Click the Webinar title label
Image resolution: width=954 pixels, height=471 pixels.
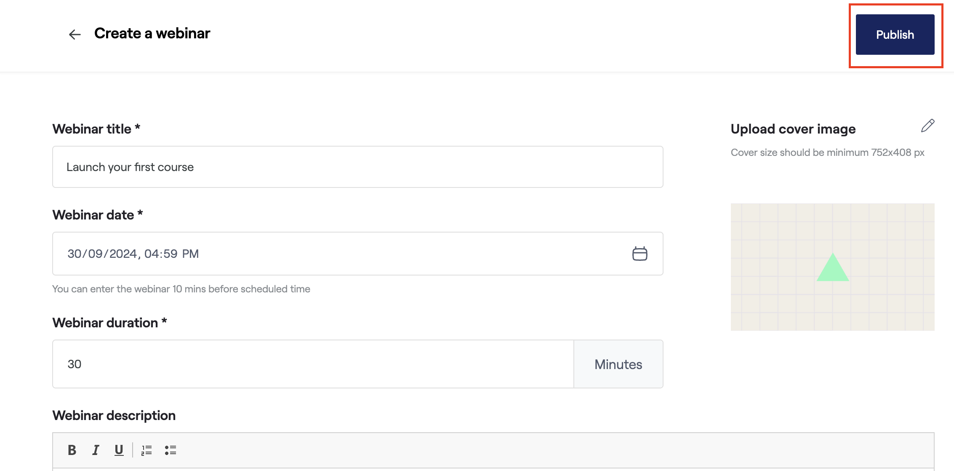[x=92, y=129]
